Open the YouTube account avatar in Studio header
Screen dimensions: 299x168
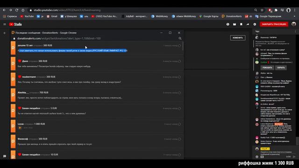[294, 24]
